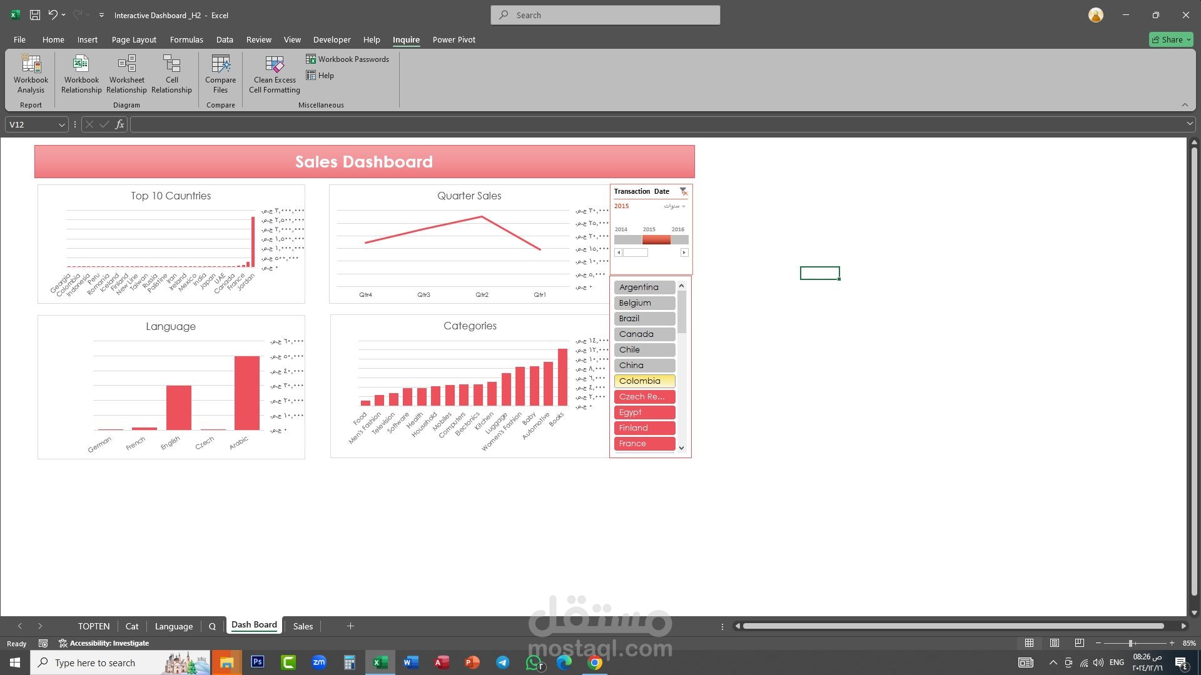Viewport: 1201px width, 675px height.
Task: Open Workbook Relationship diagram
Action: (81, 74)
